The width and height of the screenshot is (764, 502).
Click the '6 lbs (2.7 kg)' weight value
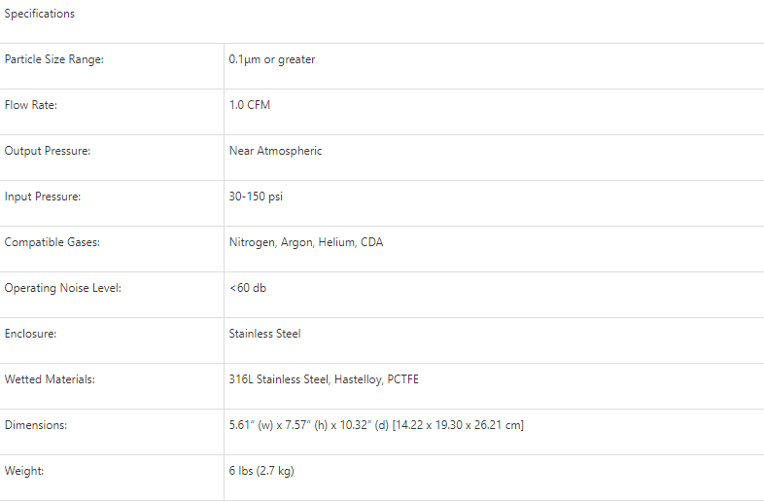click(261, 471)
